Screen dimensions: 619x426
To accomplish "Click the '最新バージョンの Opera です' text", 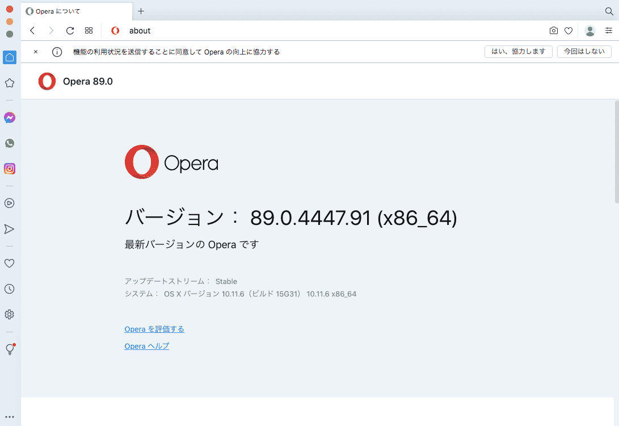I will [192, 245].
